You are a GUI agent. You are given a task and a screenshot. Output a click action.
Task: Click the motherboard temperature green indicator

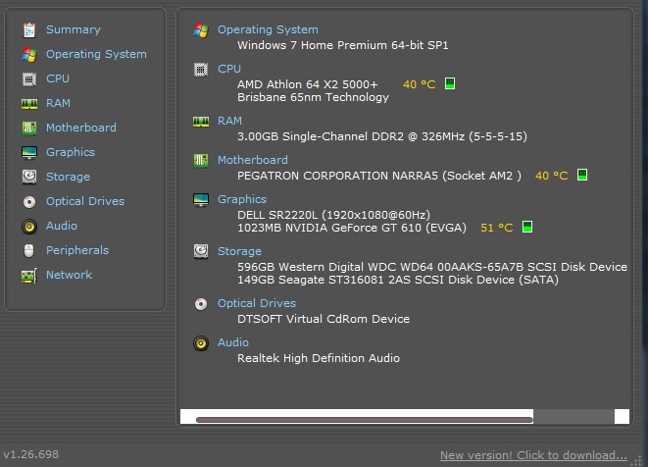582,175
